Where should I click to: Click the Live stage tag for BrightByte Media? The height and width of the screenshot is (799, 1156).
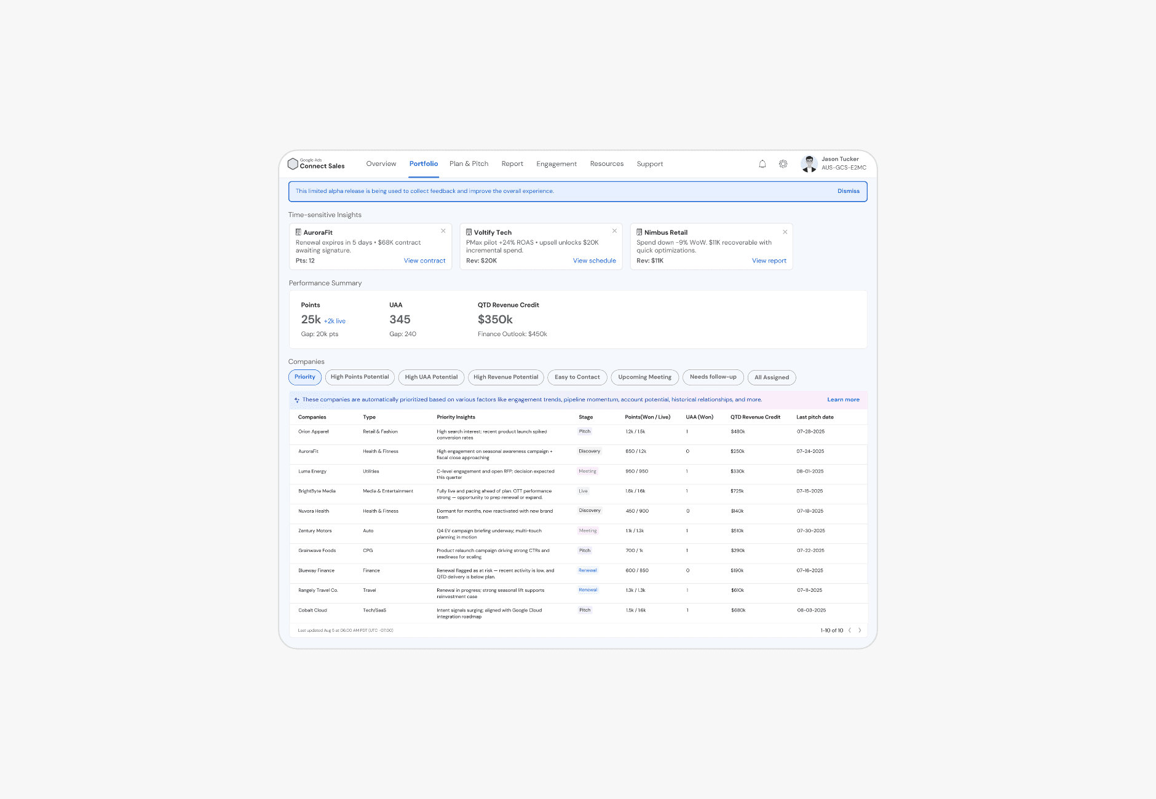584,491
